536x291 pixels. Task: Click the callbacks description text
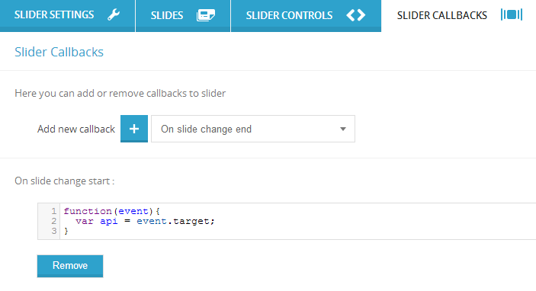tap(120, 93)
